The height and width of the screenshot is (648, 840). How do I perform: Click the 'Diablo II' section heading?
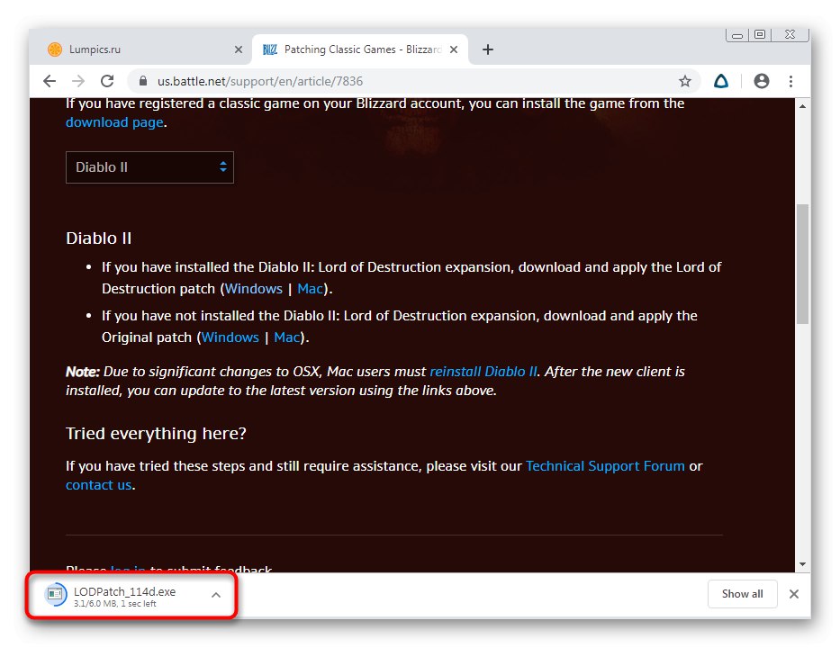point(98,238)
